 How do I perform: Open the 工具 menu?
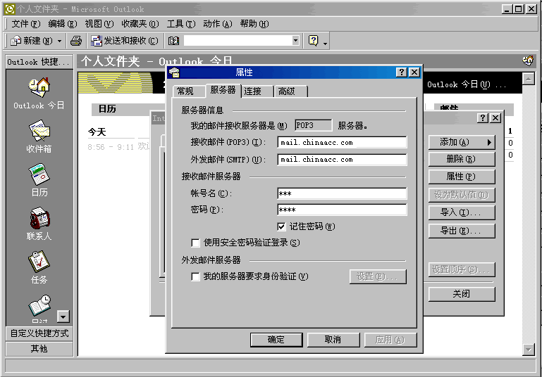(181, 24)
